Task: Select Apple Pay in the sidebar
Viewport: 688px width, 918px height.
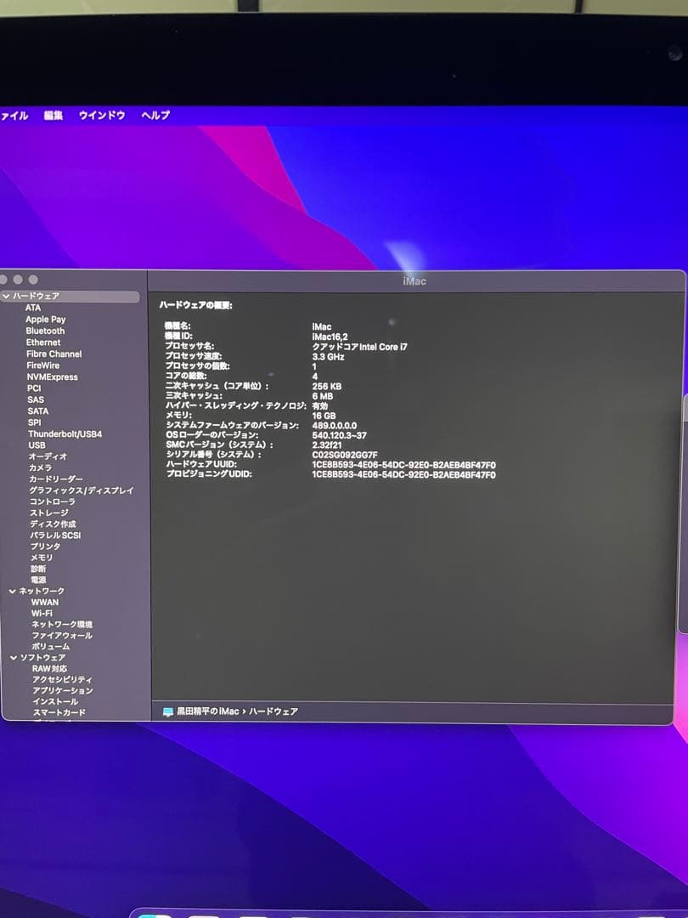Action: click(45, 320)
